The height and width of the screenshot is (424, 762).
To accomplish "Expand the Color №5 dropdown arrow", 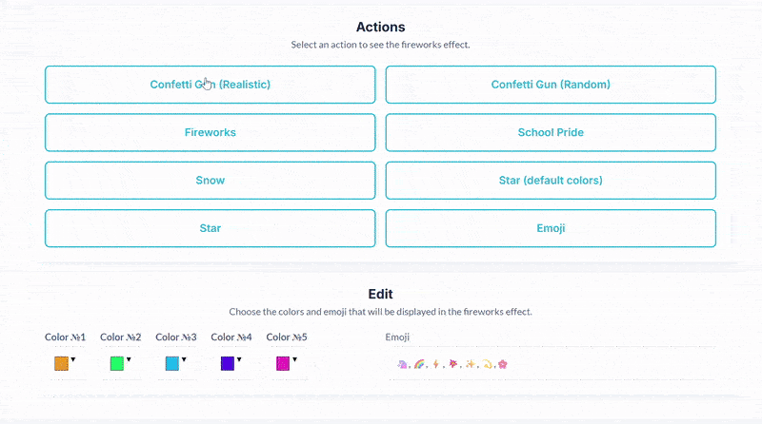I will tap(294, 359).
